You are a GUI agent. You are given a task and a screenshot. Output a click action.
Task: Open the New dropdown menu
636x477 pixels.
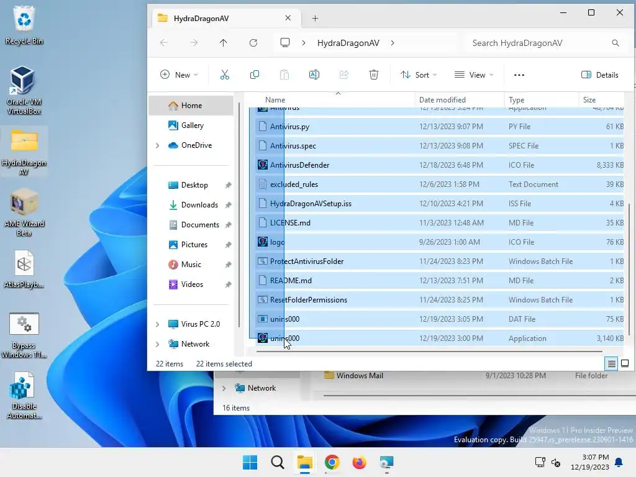click(x=179, y=75)
